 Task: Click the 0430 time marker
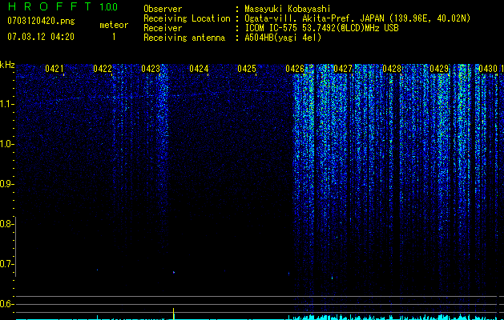(x=488, y=69)
